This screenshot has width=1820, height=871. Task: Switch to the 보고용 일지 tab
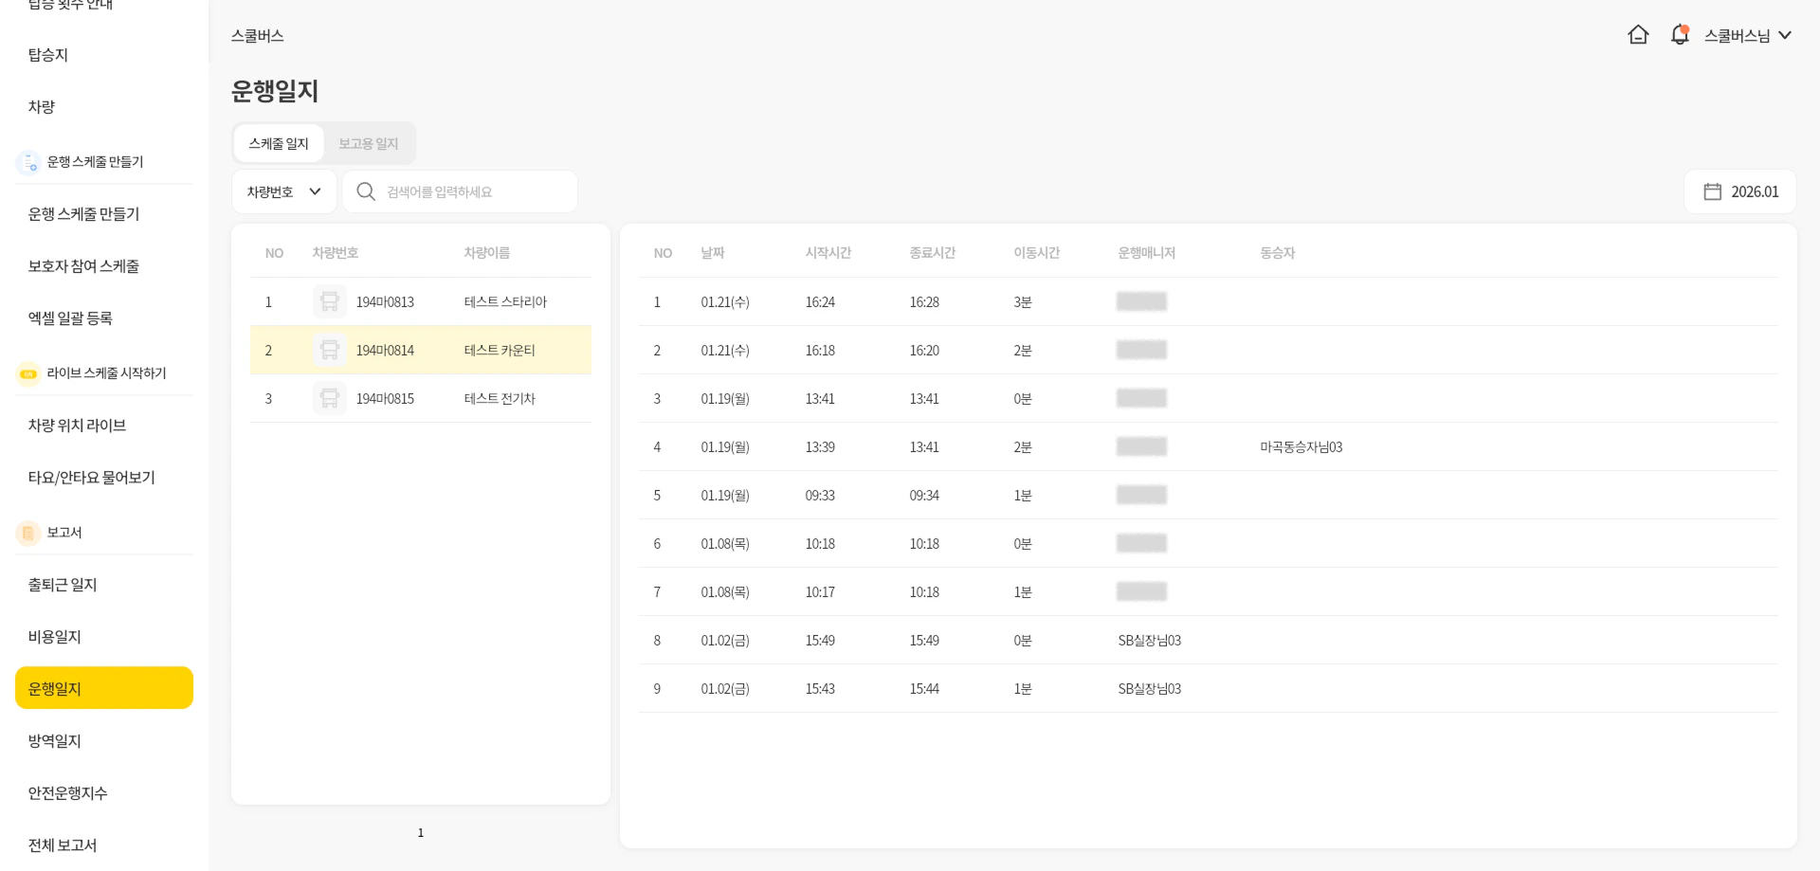[369, 143]
